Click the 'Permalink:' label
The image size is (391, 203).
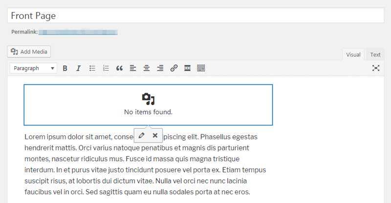point(24,32)
